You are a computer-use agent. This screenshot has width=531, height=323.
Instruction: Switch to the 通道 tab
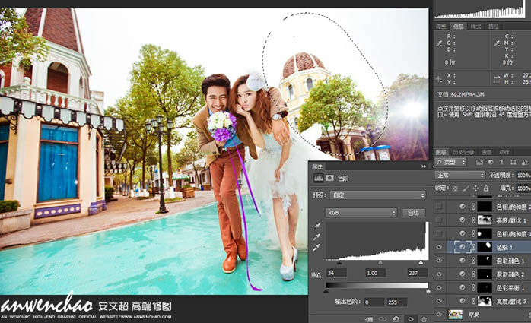486,152
